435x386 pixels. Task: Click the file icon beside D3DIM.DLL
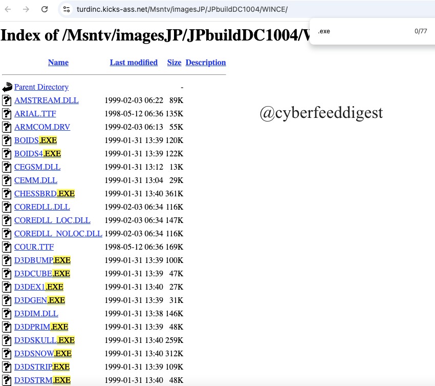click(x=7, y=314)
